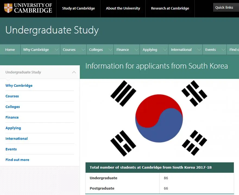Expand the Why Cambridge navigation dropdown
Image resolution: width=239 pixels, height=195 pixels.
56,49
